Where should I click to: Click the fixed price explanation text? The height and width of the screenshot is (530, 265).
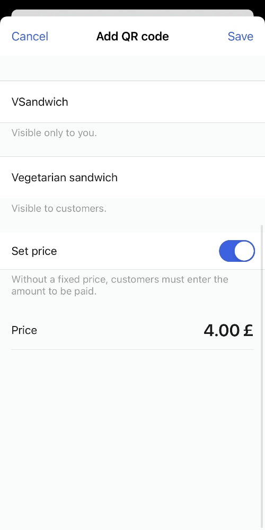tap(120, 285)
